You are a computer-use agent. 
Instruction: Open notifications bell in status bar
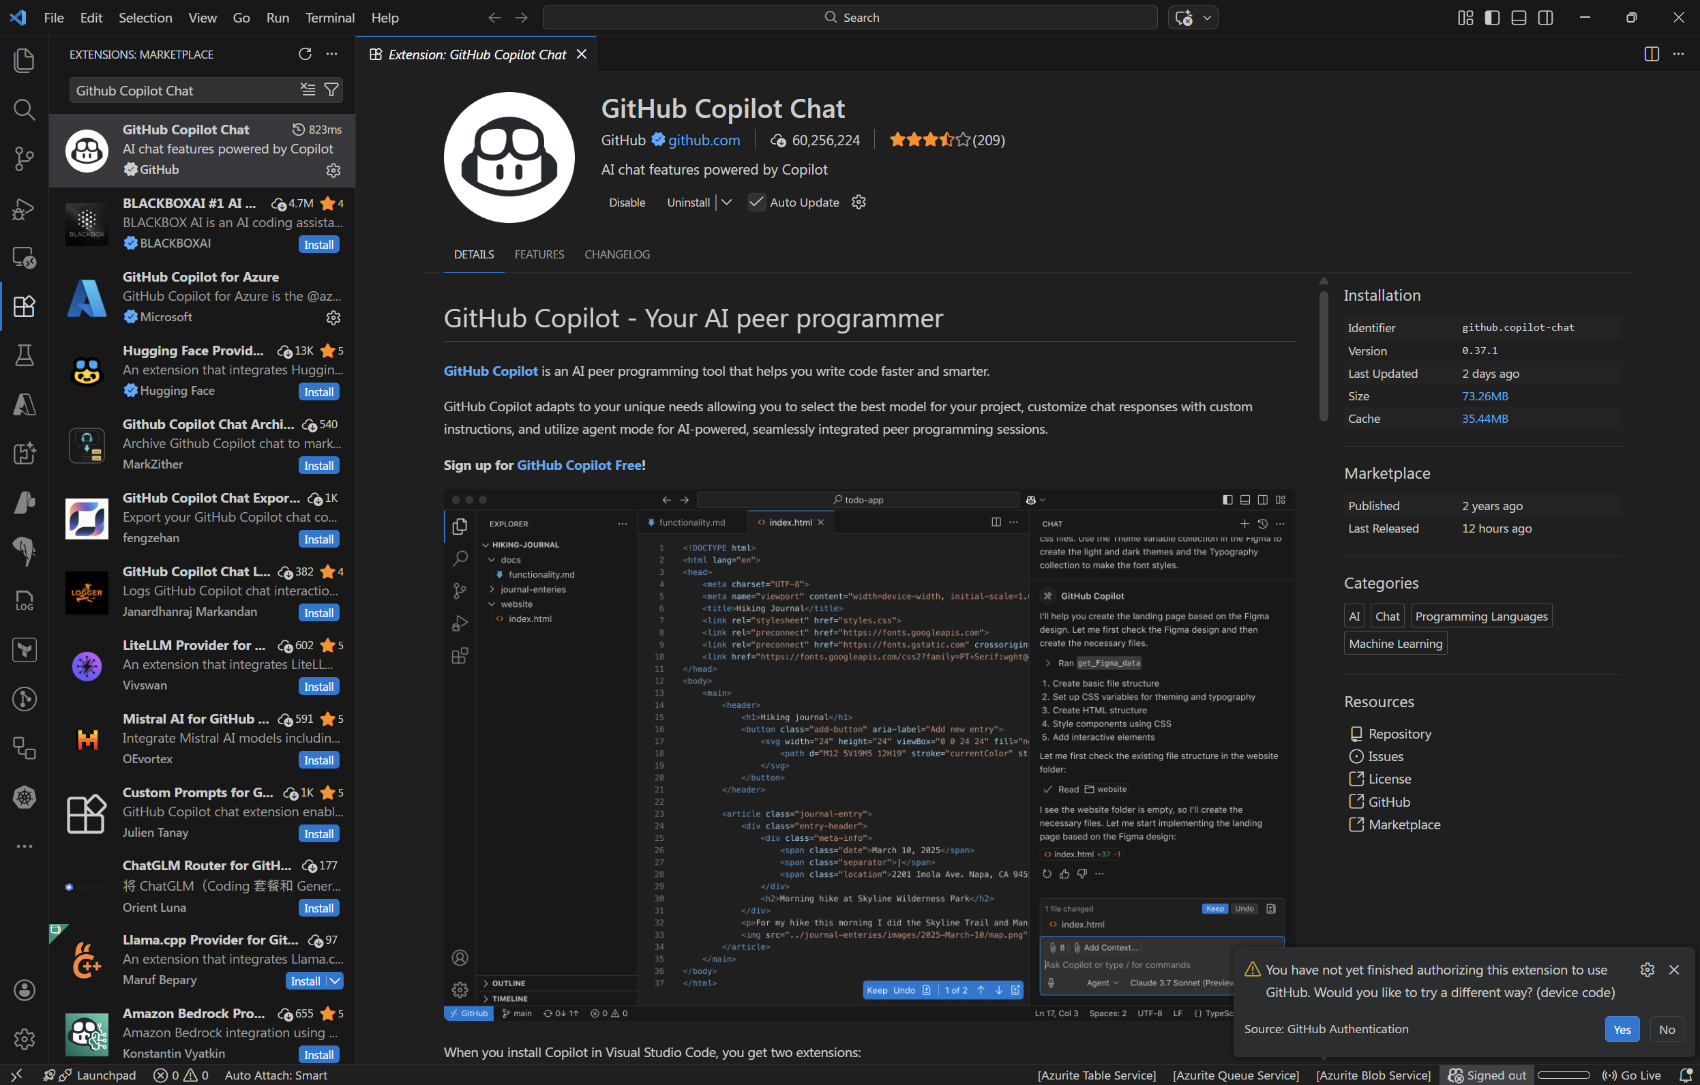tap(1685, 1075)
